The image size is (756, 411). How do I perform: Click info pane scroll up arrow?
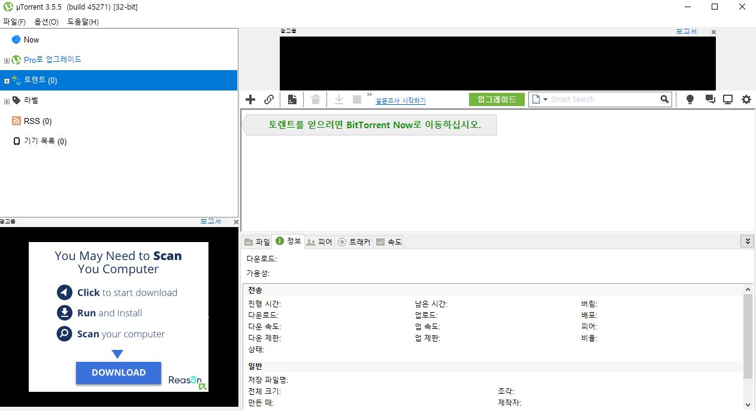point(748,289)
